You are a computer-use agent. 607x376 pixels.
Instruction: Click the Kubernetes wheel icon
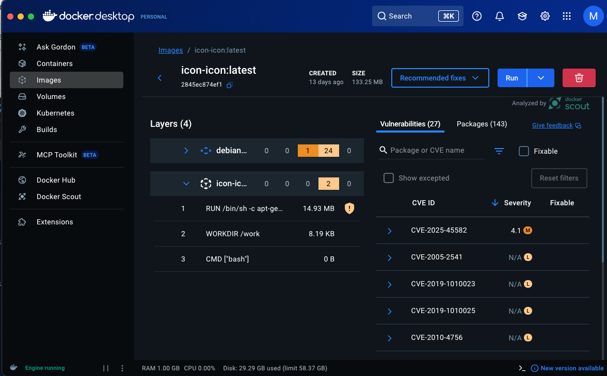pyautogui.click(x=22, y=113)
